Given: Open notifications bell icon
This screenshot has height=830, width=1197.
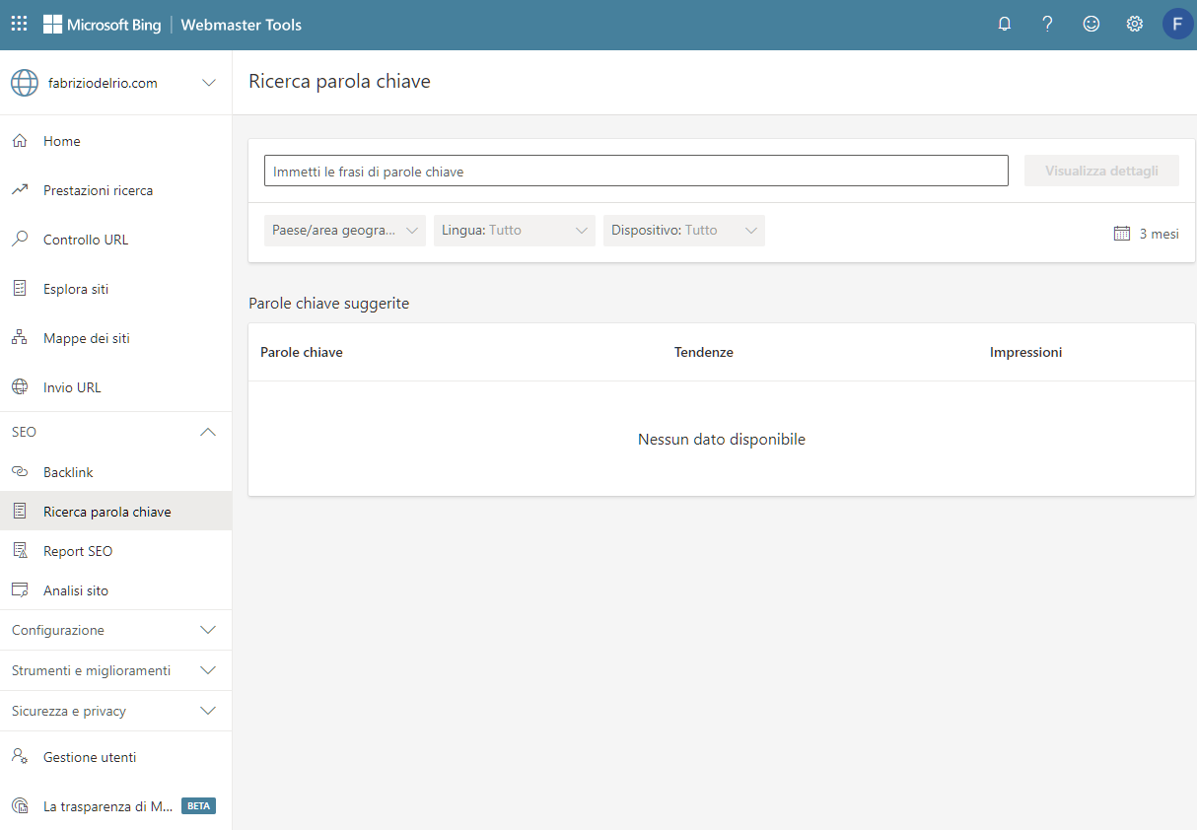Looking at the screenshot, I should [1005, 25].
